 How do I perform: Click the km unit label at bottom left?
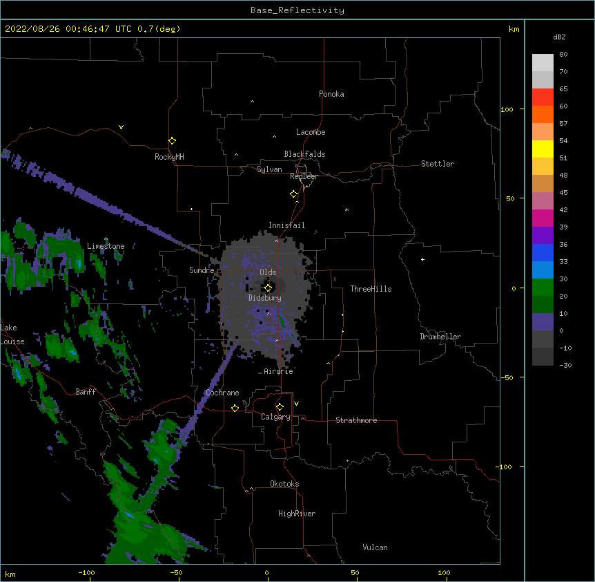pyautogui.click(x=10, y=574)
